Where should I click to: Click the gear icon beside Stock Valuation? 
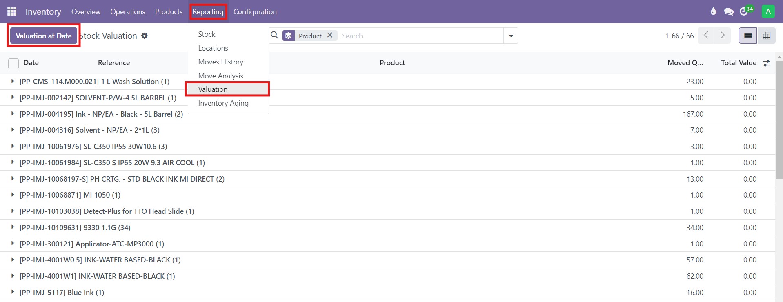click(x=145, y=36)
